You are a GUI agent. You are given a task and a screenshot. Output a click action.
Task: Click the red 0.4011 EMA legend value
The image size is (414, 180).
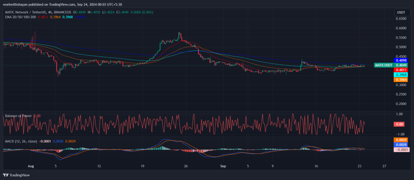[x=44, y=16]
